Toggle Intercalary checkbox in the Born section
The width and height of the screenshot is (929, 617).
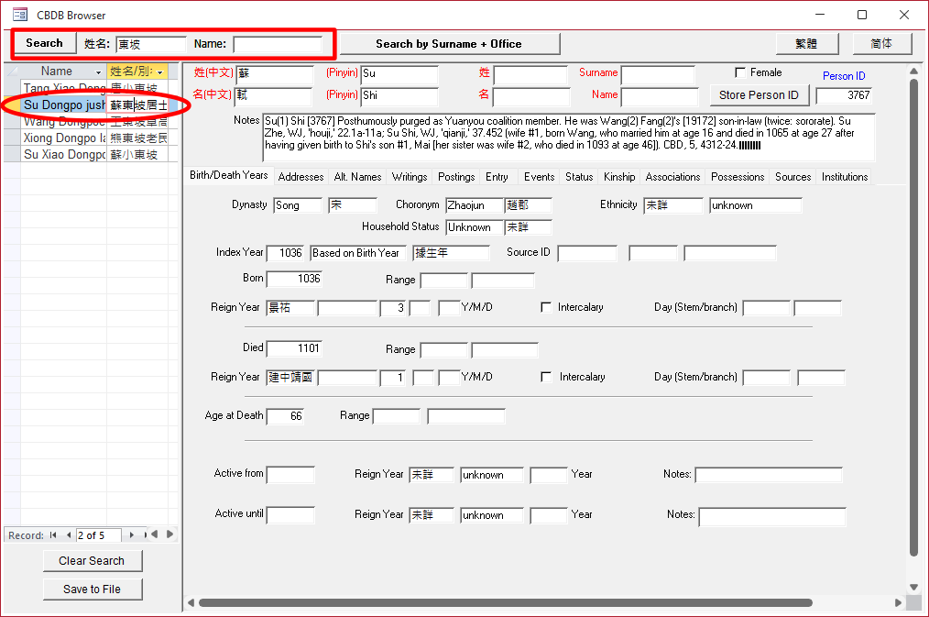[546, 307]
